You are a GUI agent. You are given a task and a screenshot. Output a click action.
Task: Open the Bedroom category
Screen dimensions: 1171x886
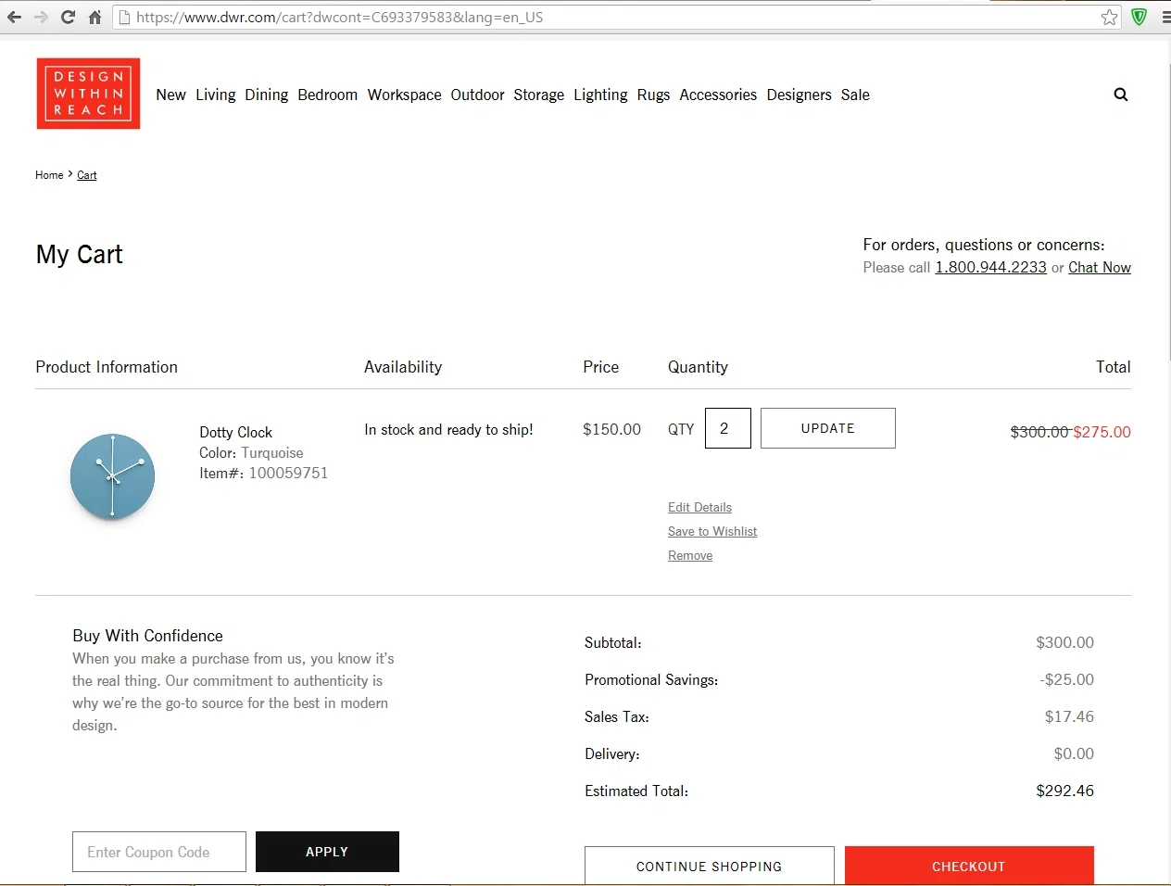click(x=328, y=95)
